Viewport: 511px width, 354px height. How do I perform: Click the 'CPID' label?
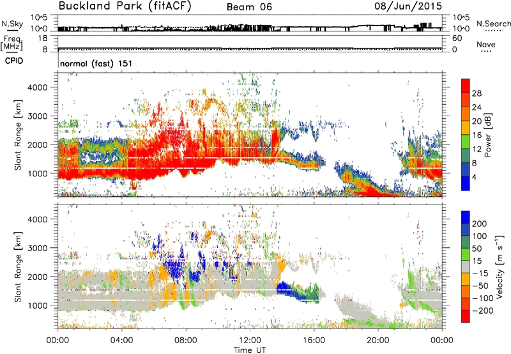coord(14,61)
